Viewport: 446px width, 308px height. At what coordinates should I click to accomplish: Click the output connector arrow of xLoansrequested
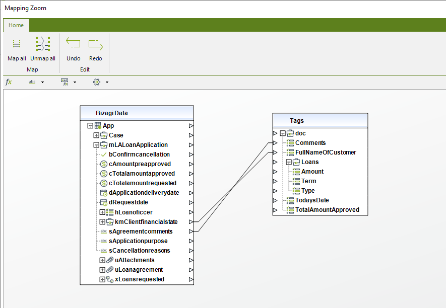[191, 280]
